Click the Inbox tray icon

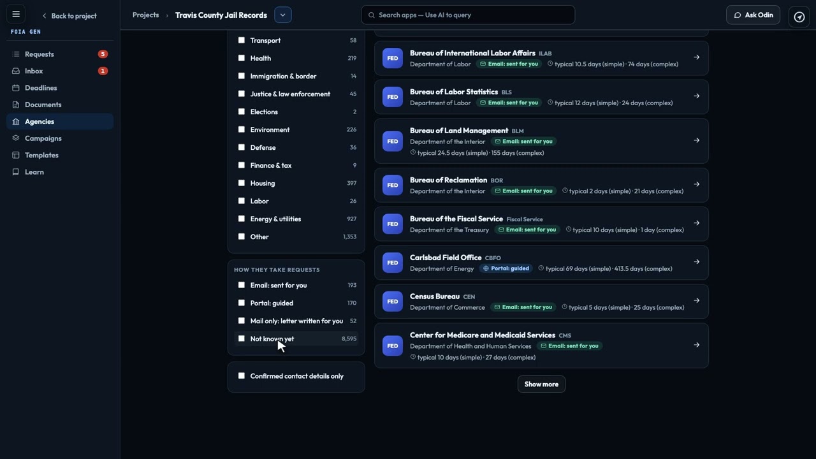[16, 71]
